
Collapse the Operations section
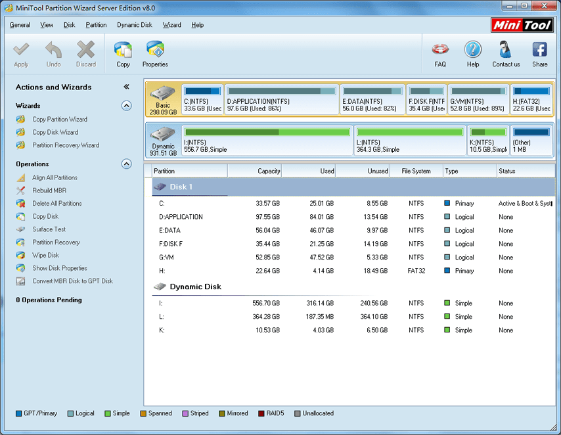pyautogui.click(x=126, y=164)
